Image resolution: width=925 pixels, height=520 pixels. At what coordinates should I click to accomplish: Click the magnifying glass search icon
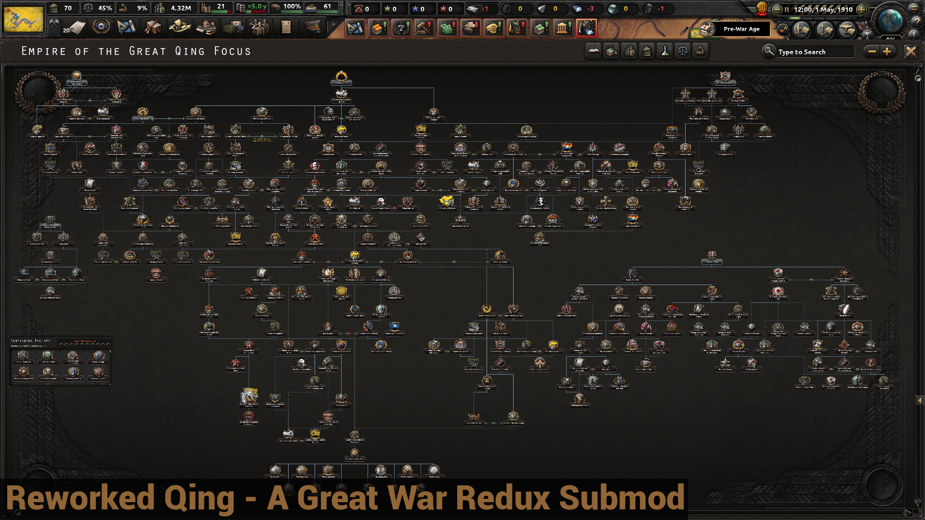pyautogui.click(x=768, y=51)
